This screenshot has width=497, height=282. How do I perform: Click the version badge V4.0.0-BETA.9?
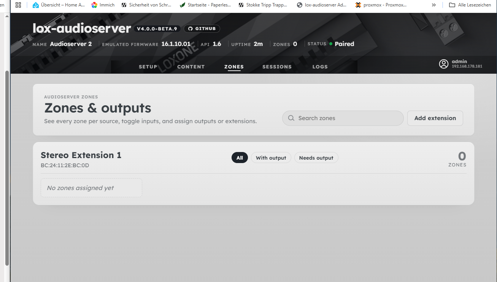tap(157, 29)
